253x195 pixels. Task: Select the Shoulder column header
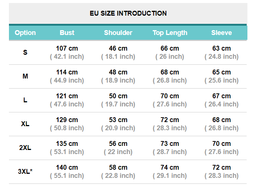coord(118,33)
